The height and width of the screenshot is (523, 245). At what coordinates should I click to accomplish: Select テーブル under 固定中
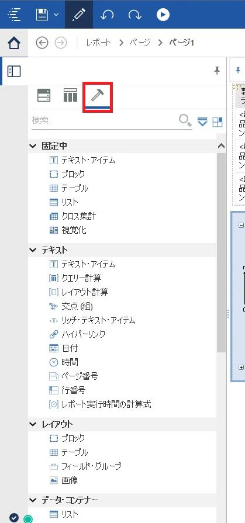pos(69,188)
